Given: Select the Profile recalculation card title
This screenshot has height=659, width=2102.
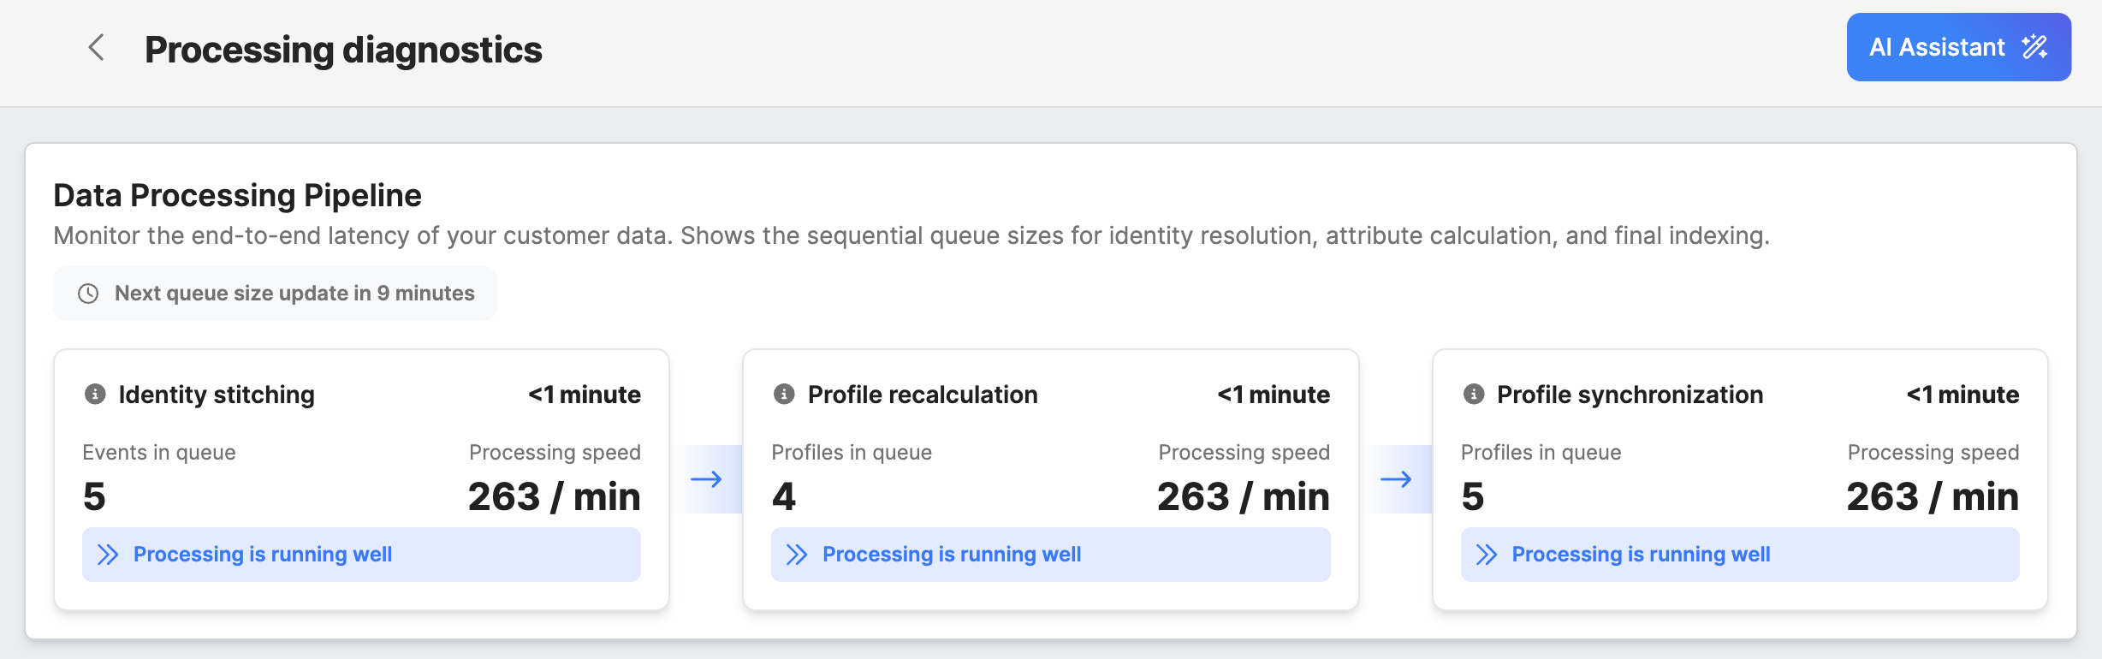Looking at the screenshot, I should tap(922, 395).
